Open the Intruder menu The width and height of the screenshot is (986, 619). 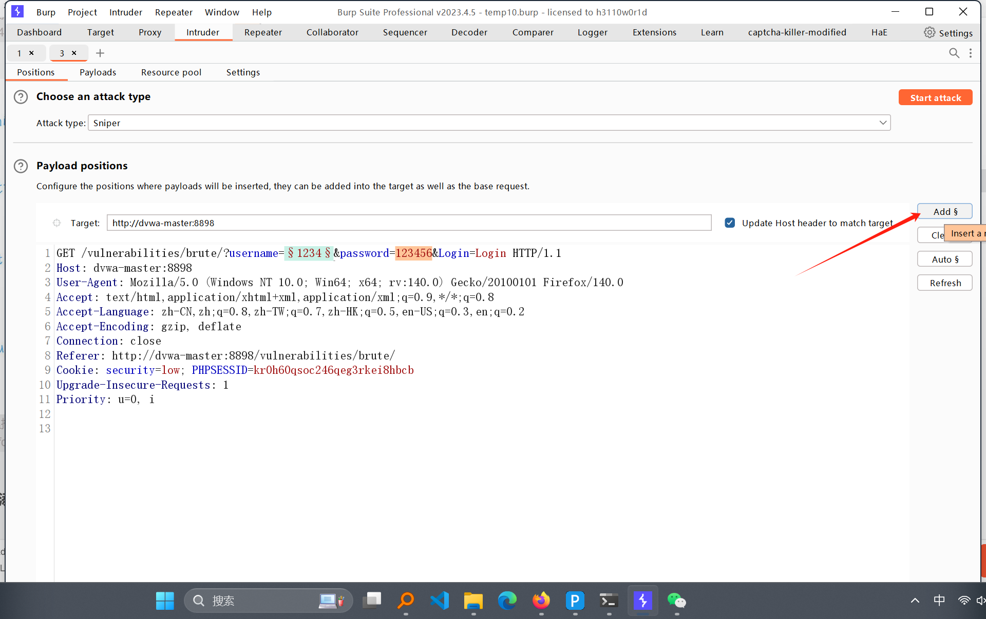(126, 12)
